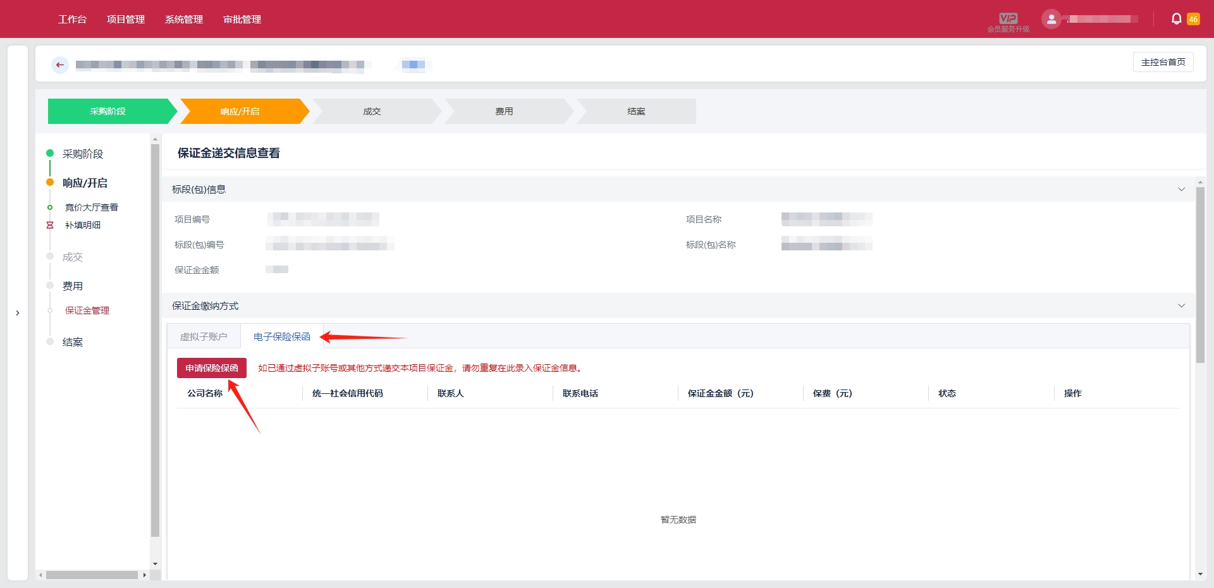Viewport: 1214px width, 588px height.
Task: Click the 系统管理 menu item
Action: (x=184, y=19)
